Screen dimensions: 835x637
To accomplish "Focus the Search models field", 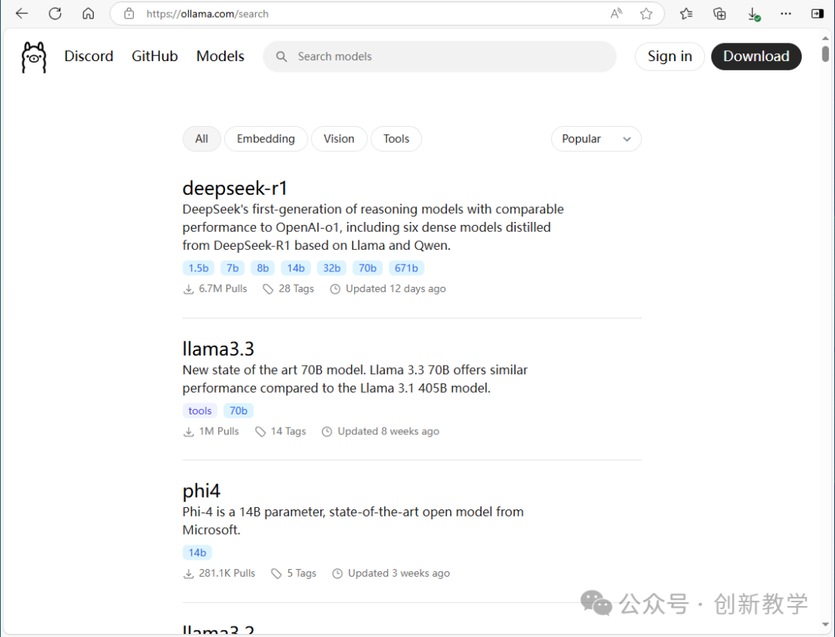I will [x=440, y=56].
